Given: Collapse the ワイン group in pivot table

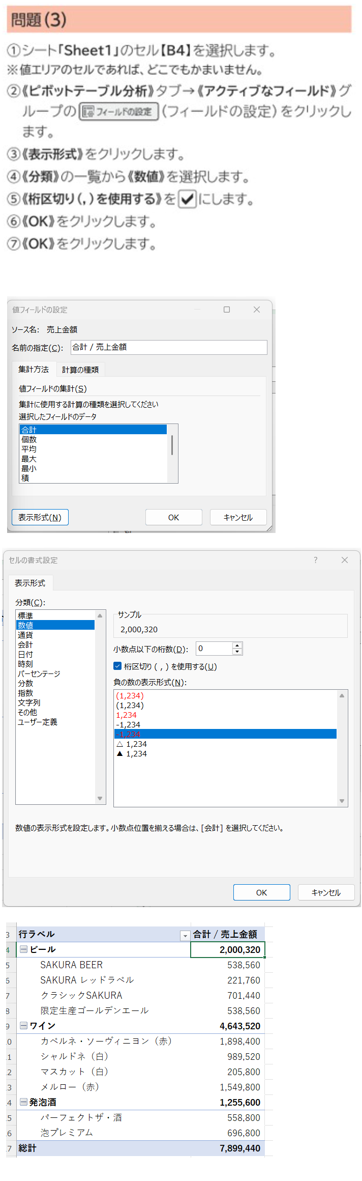Looking at the screenshot, I should coord(23,1026).
